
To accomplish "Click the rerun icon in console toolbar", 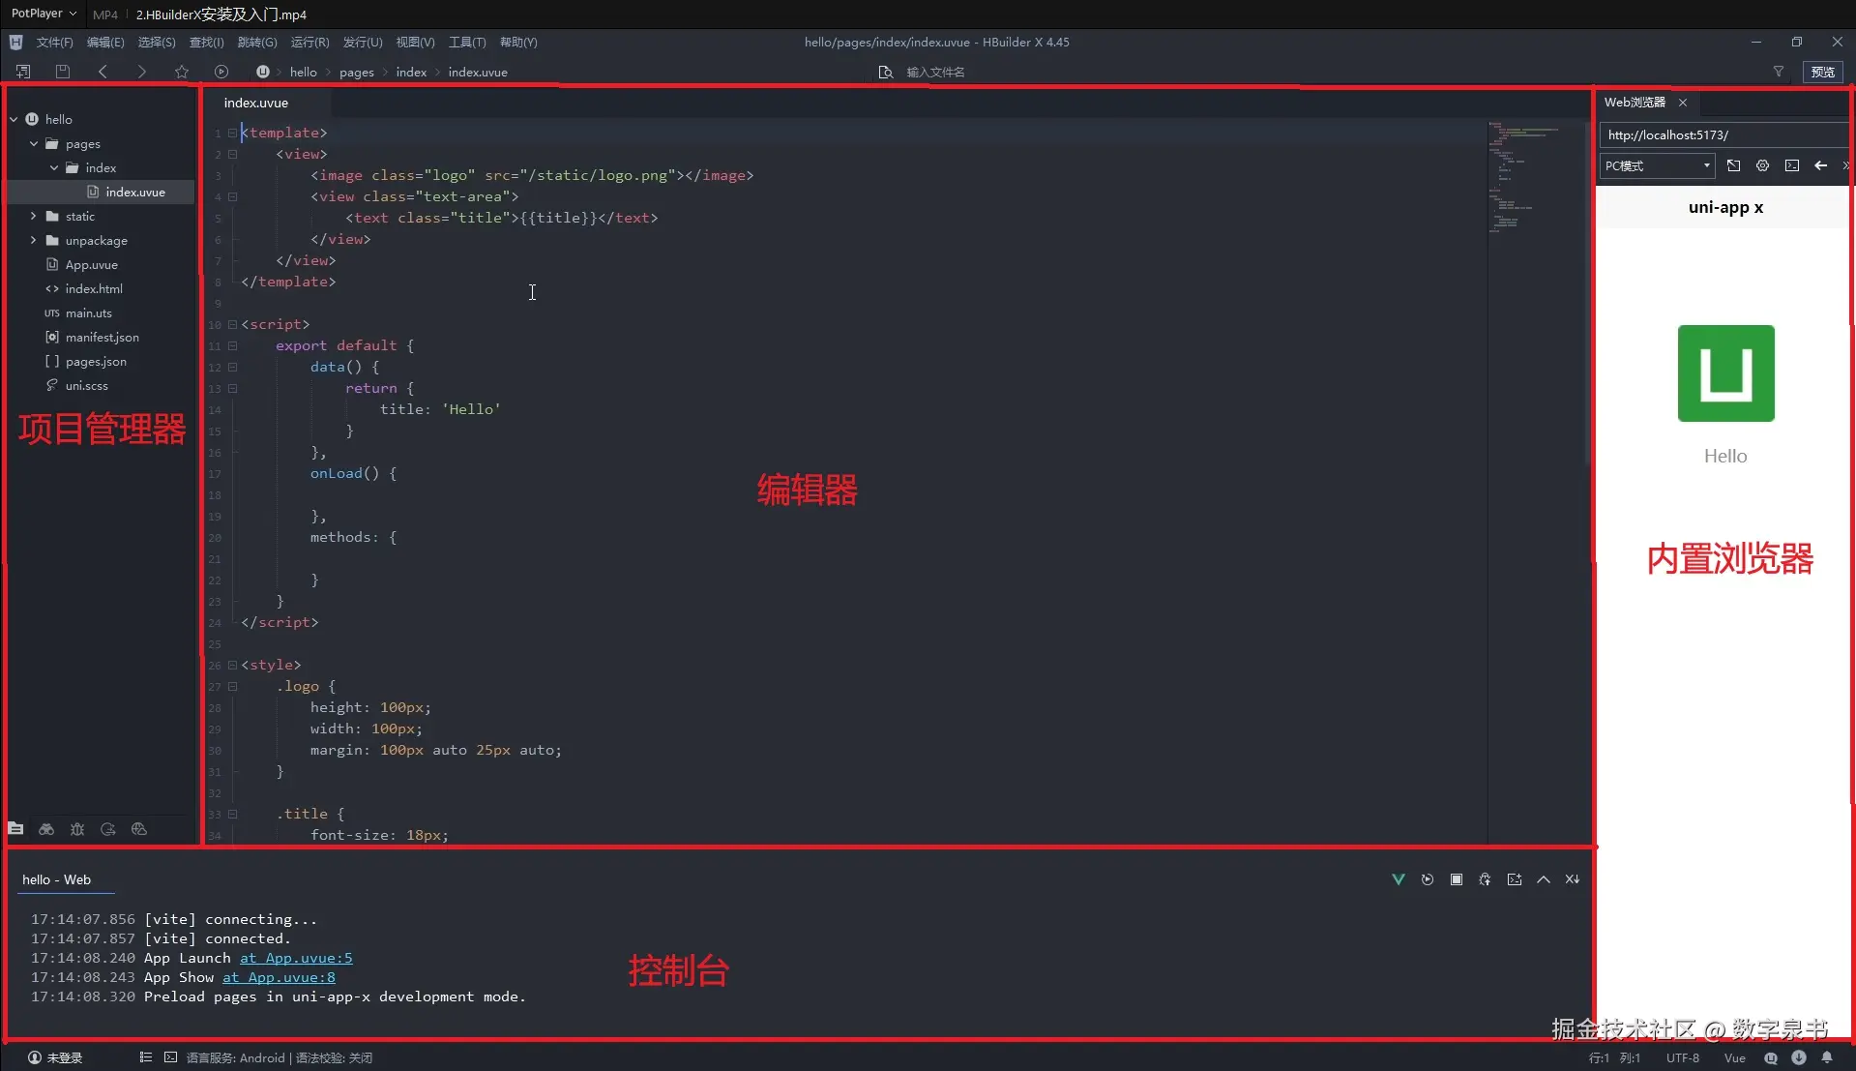I will click(x=1428, y=879).
